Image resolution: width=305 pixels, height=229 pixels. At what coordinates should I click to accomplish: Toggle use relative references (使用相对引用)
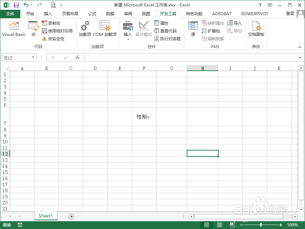coord(57,31)
